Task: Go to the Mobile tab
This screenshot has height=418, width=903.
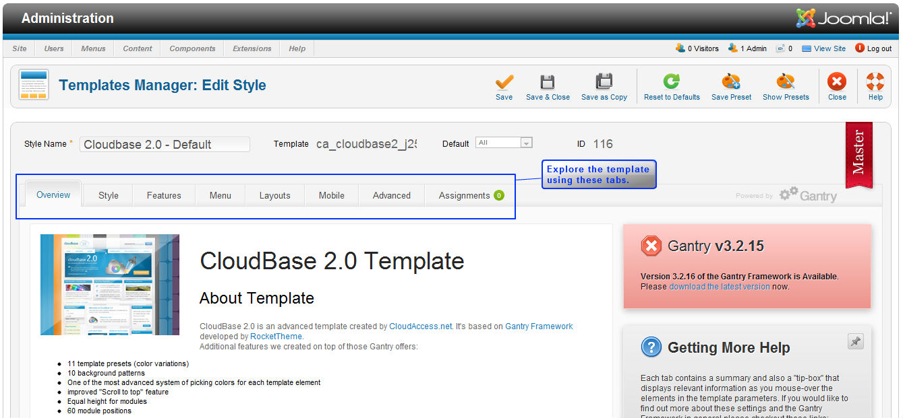Action: (331, 195)
